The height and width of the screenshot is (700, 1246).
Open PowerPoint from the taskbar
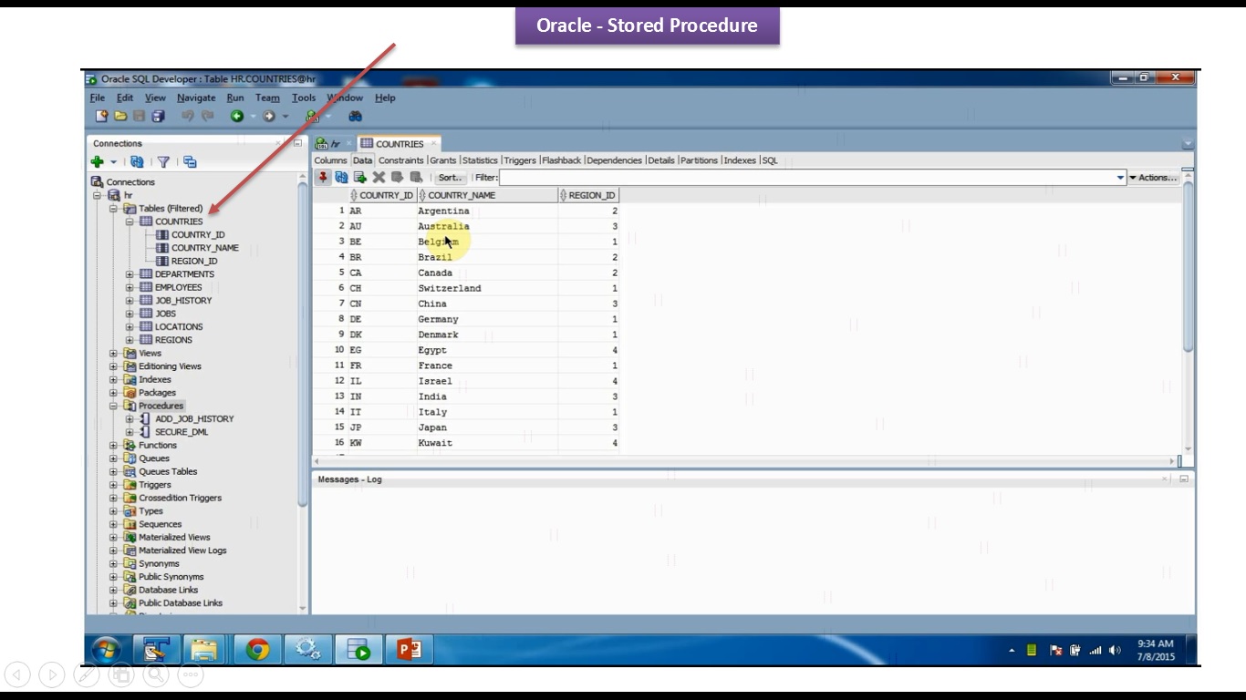point(410,649)
